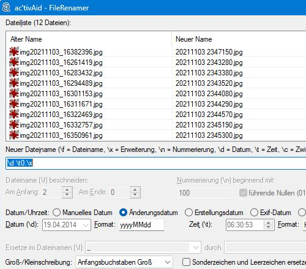The height and width of the screenshot is (269, 306).
Task: Decrease the Zeit (\t) spinner value
Action: pyautogui.click(x=269, y=227)
